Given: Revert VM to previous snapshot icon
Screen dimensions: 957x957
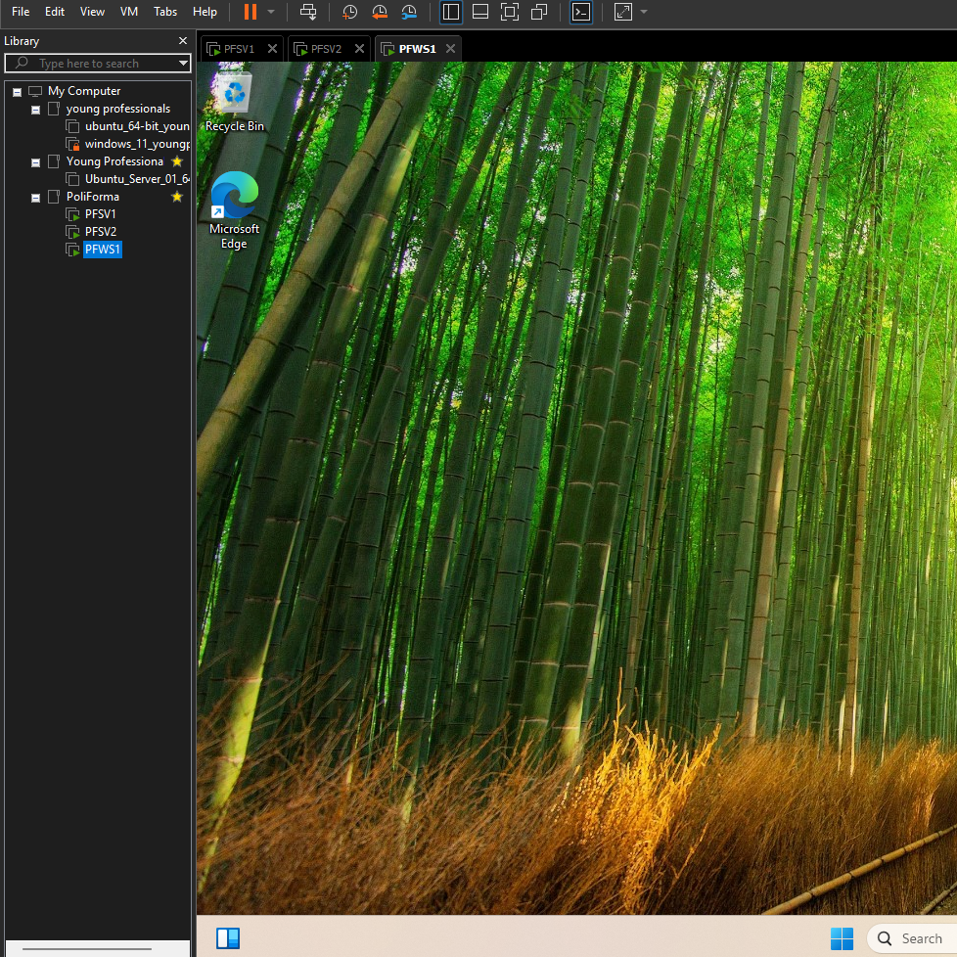Looking at the screenshot, I should click(380, 12).
